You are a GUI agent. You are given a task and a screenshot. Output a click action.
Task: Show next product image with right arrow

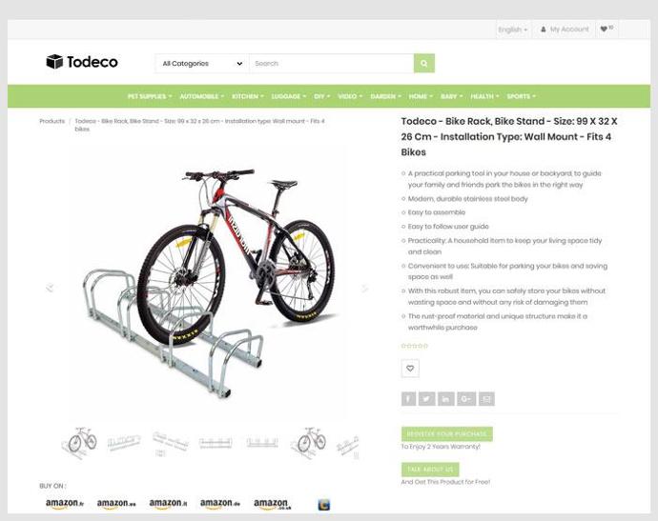pyautogui.click(x=364, y=288)
